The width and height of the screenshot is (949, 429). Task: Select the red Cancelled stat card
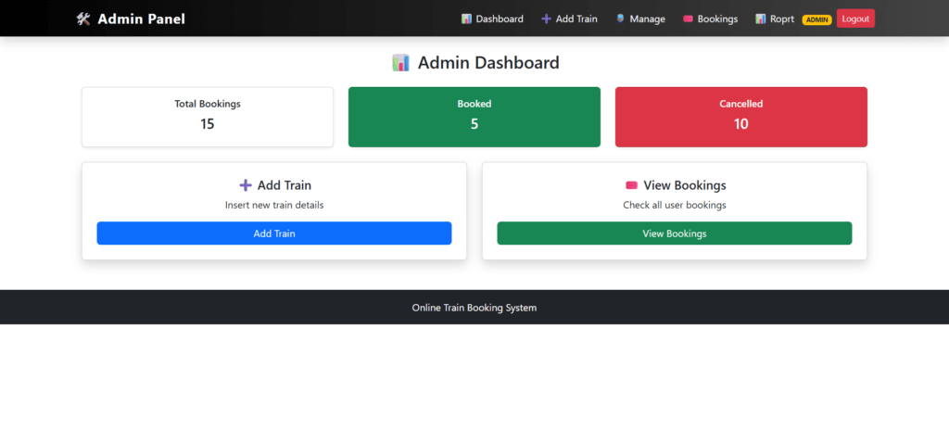(741, 117)
